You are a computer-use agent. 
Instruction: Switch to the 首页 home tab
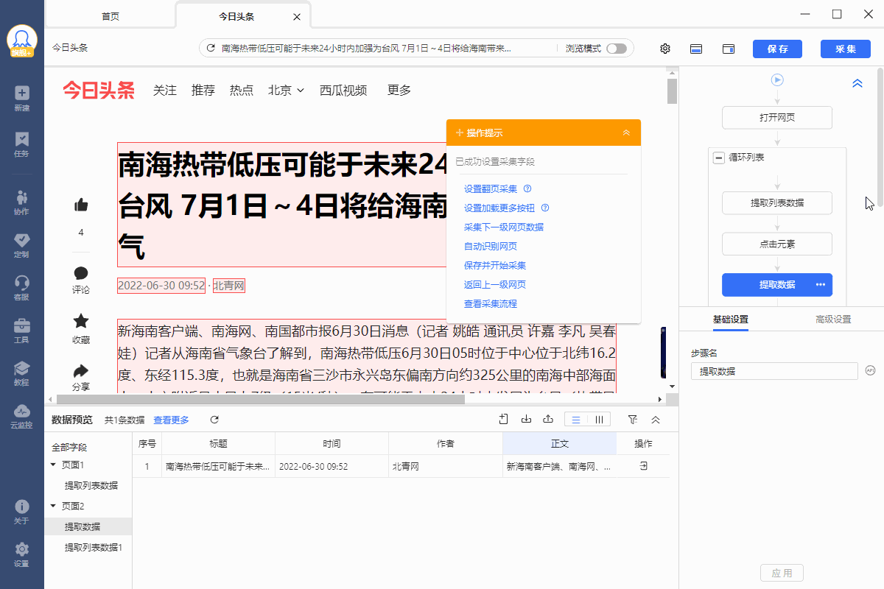pyautogui.click(x=110, y=16)
